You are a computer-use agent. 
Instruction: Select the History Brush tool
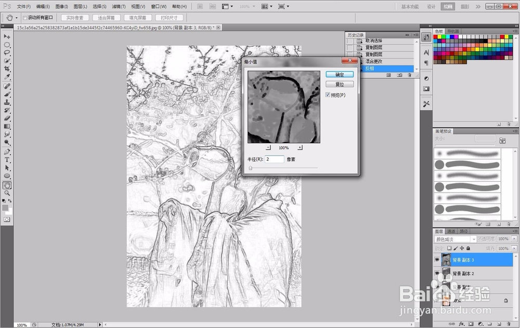point(7,110)
